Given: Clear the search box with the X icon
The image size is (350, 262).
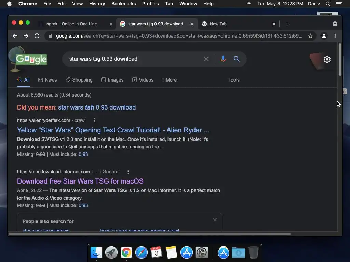Looking at the screenshot, I should click(206, 59).
